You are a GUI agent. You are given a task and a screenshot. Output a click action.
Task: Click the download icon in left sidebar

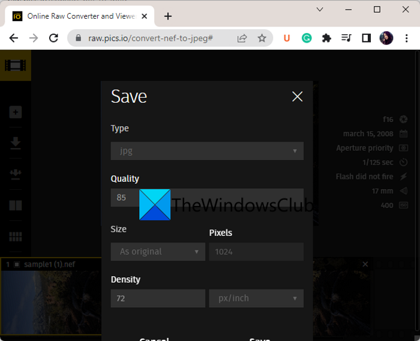point(16,143)
